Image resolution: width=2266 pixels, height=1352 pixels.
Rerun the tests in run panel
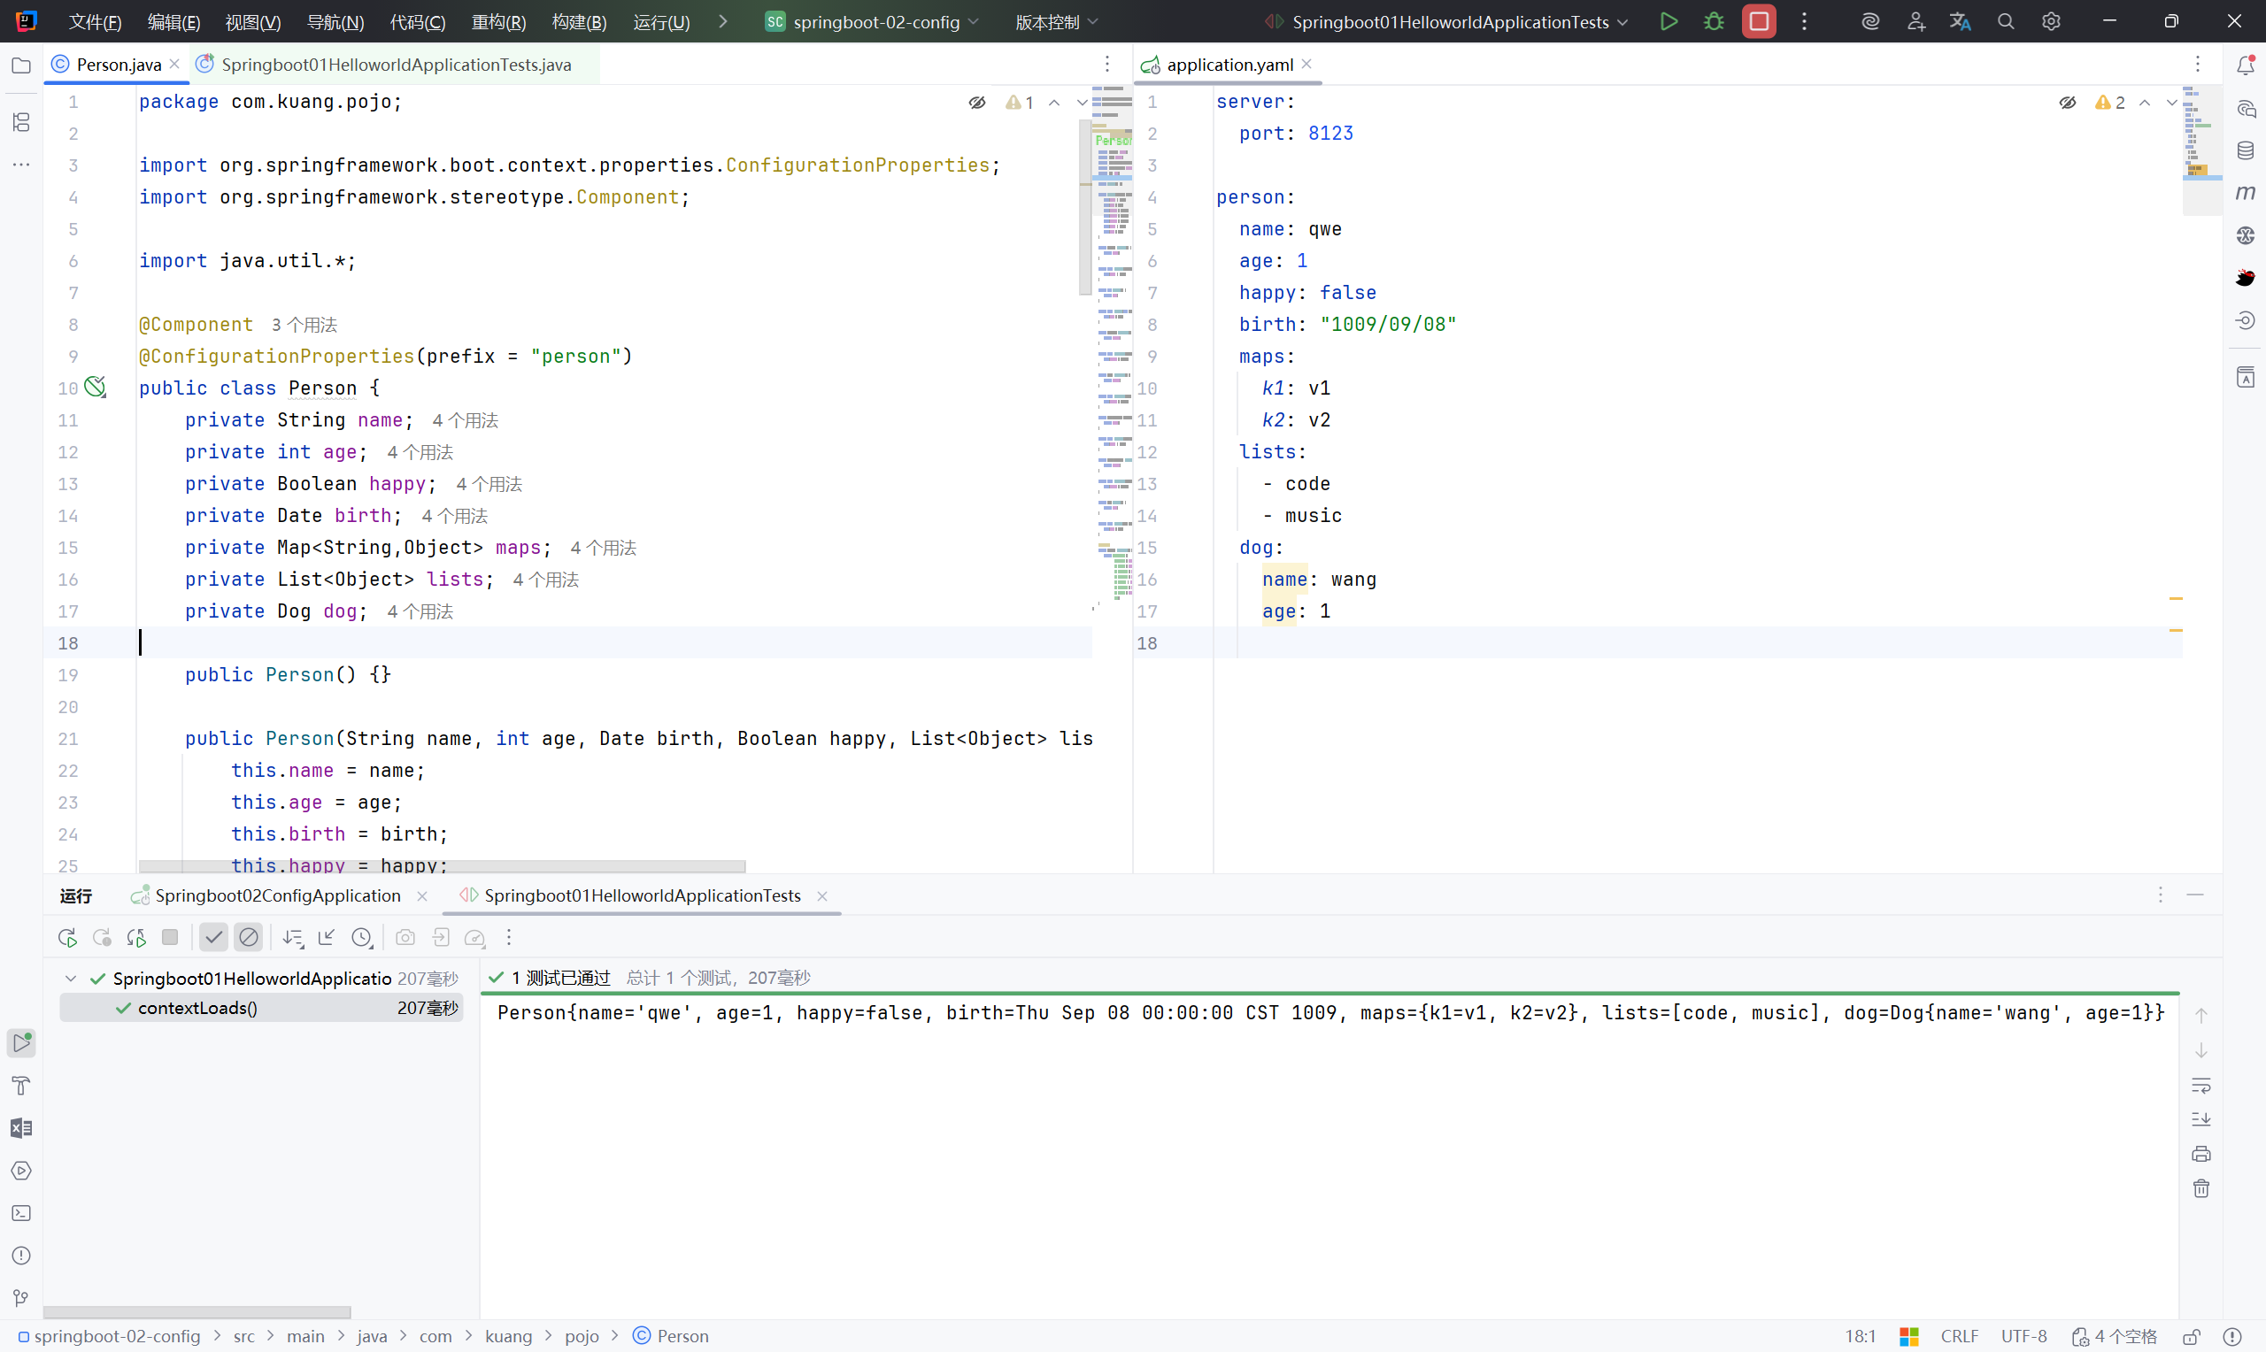[x=67, y=938]
